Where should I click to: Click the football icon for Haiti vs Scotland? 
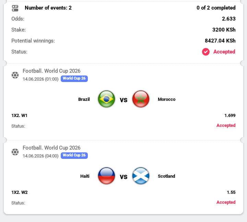[15, 152]
